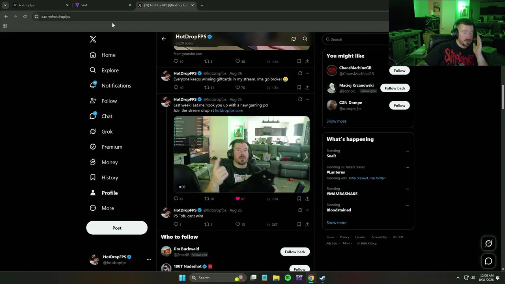Viewport: 505px width, 284px height.
Task: Switch to the Vast browser tab
Action: 103,5
